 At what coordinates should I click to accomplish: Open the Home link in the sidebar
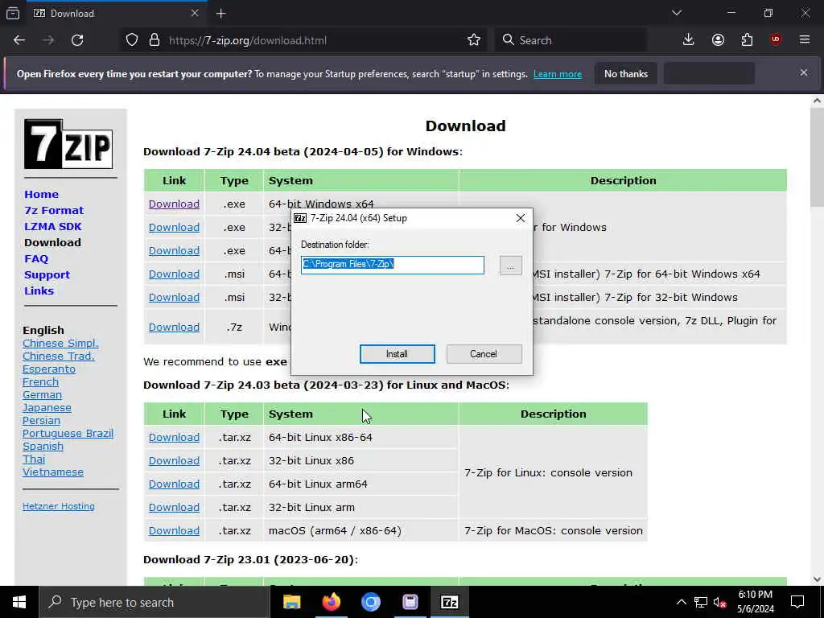42,195
